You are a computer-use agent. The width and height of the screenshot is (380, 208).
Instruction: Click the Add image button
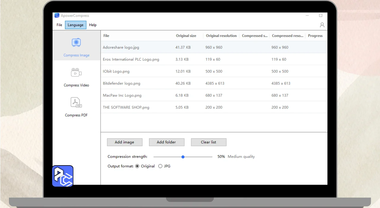[124, 142]
